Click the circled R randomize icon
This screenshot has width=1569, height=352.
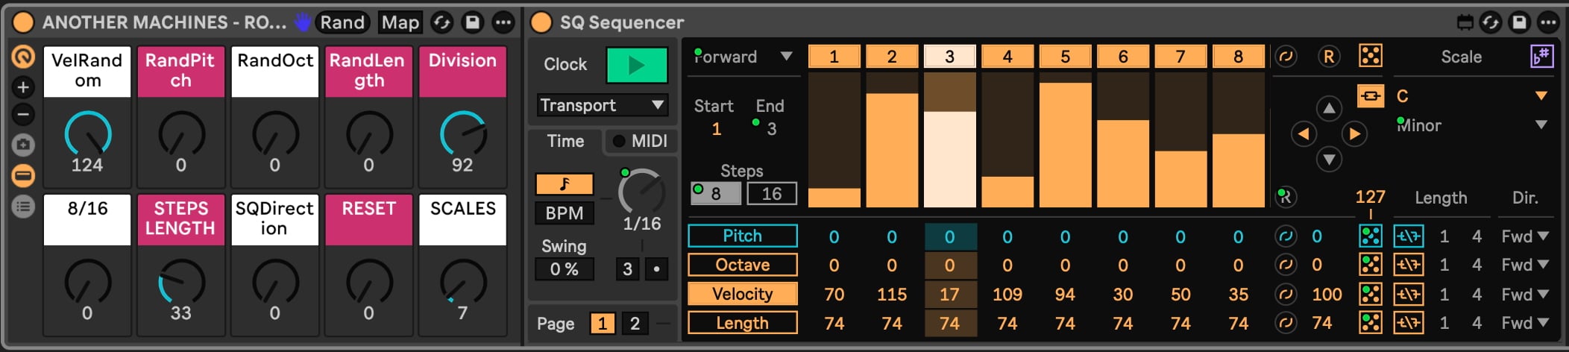[1329, 57]
